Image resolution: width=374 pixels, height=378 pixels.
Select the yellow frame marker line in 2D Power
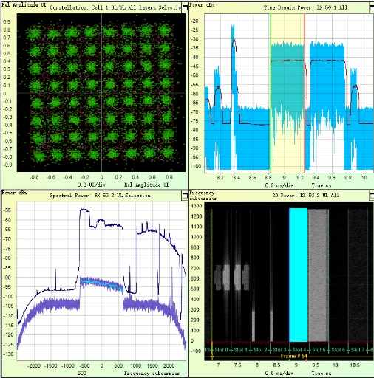coord(212,281)
